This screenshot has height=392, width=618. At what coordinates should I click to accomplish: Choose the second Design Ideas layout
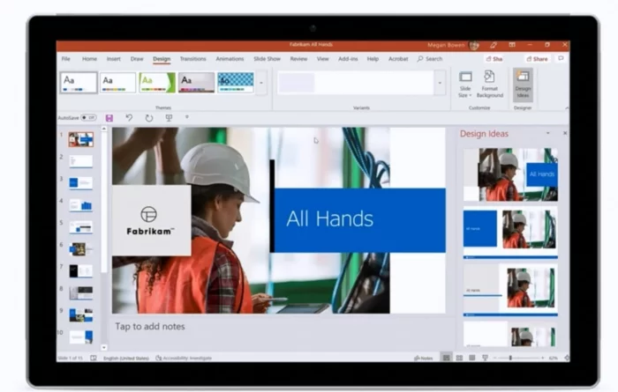[x=510, y=232]
